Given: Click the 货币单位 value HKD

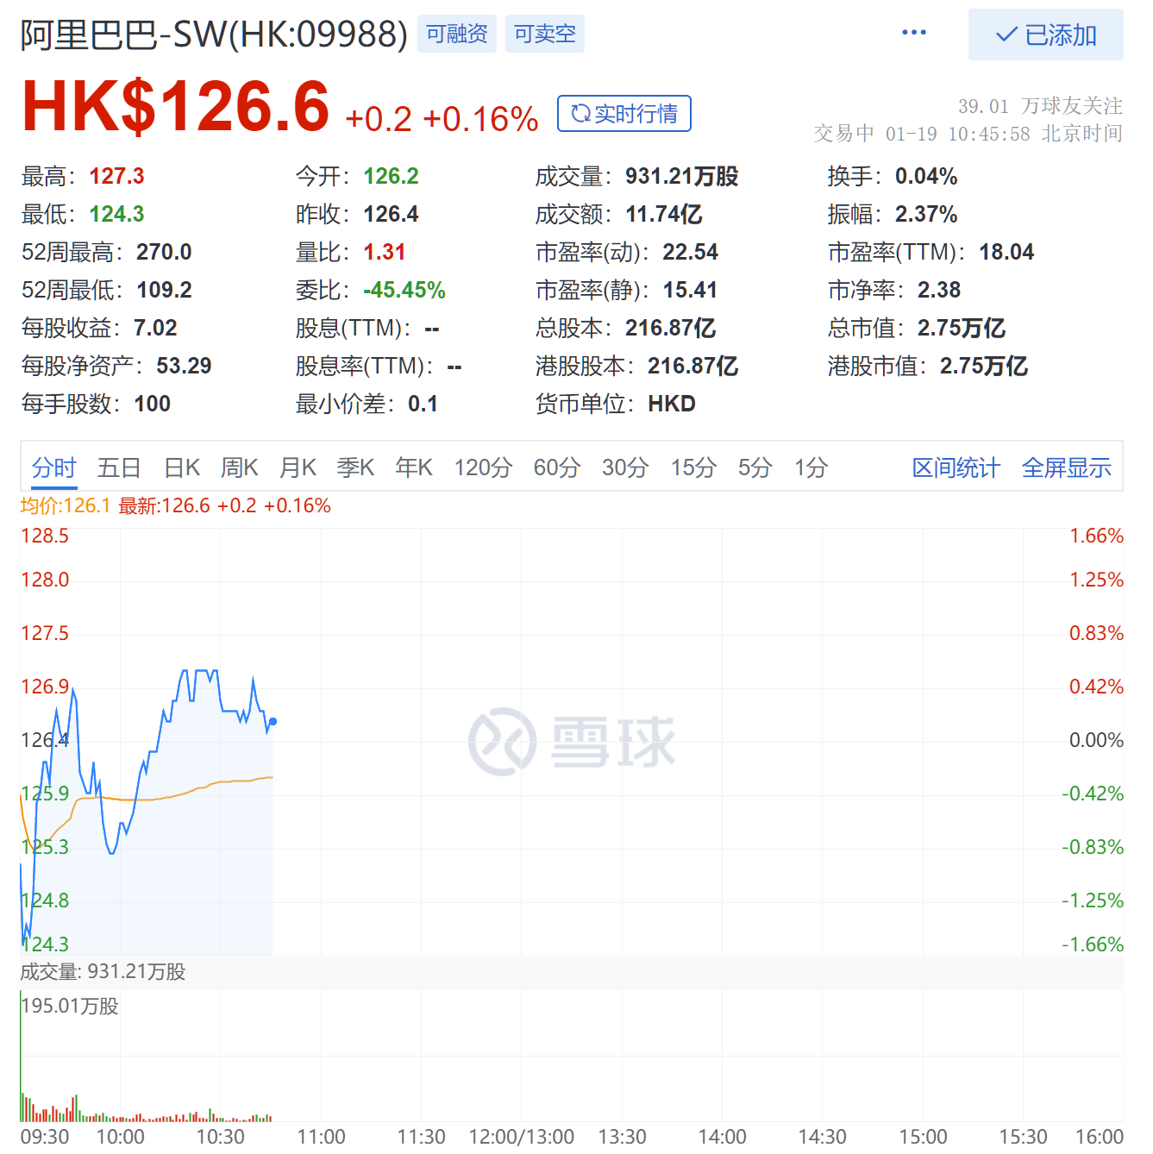Looking at the screenshot, I should (x=672, y=404).
